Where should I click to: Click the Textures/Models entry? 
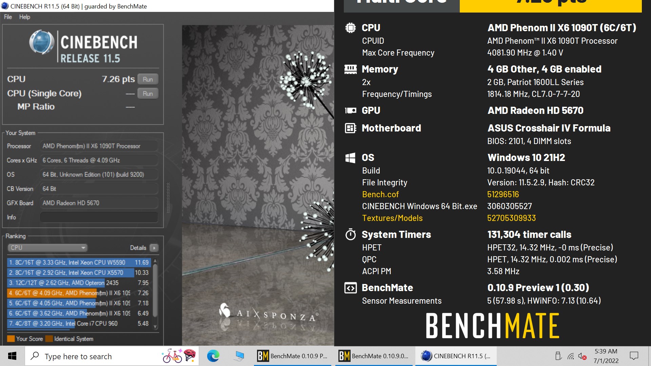[x=392, y=218]
